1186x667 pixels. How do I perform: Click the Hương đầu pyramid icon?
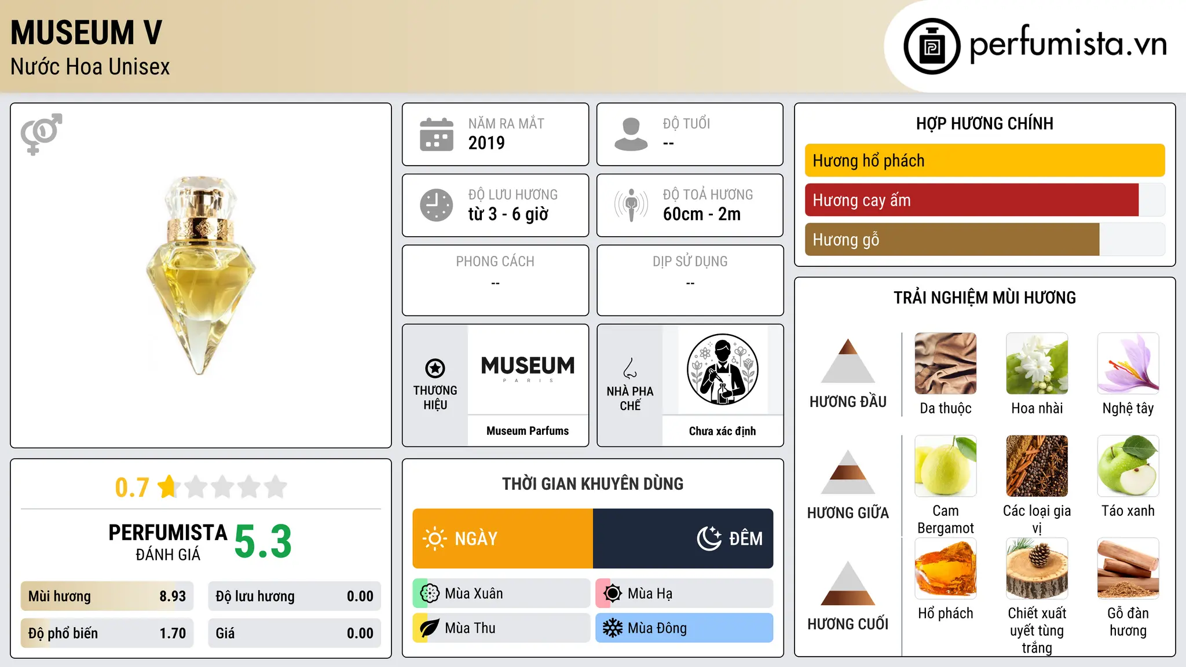(x=848, y=361)
